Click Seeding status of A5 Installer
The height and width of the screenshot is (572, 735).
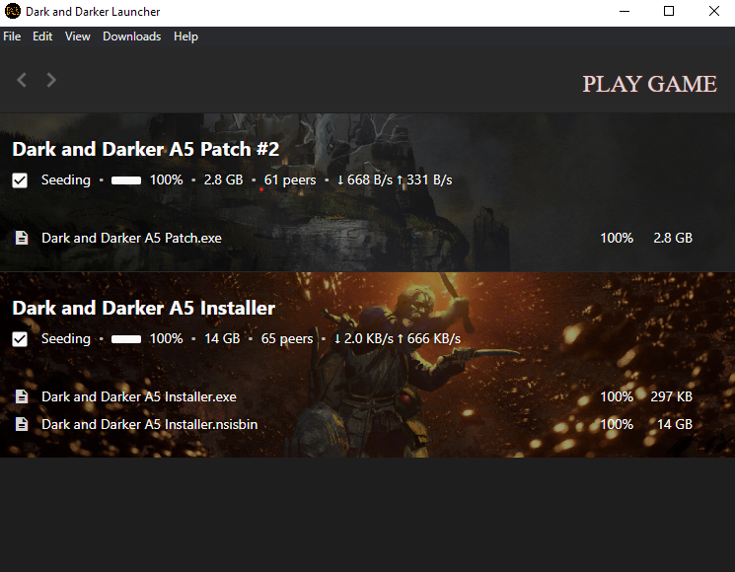point(66,339)
